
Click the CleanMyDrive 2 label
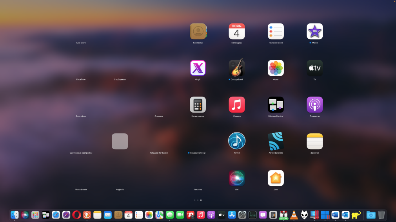198,153
